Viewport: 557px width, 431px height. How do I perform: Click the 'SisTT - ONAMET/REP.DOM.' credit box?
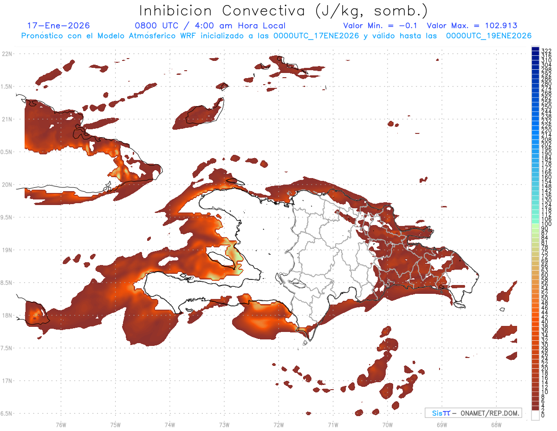click(x=473, y=413)
